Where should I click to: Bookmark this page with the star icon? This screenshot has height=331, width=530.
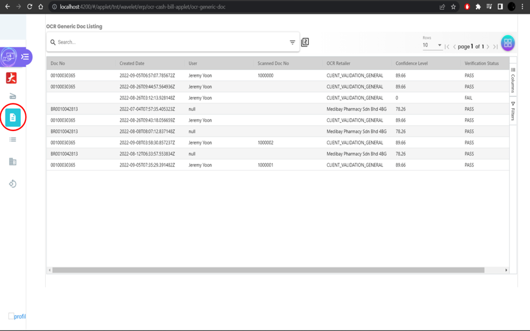(453, 7)
